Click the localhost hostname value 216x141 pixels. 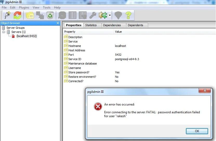120,46
